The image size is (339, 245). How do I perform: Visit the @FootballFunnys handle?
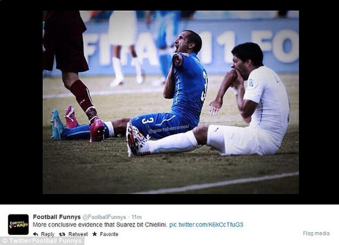[104, 217]
